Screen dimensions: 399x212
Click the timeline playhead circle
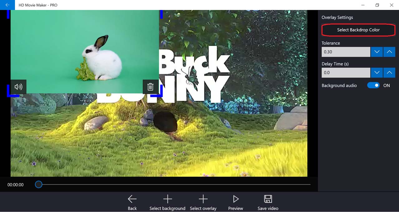click(38, 185)
